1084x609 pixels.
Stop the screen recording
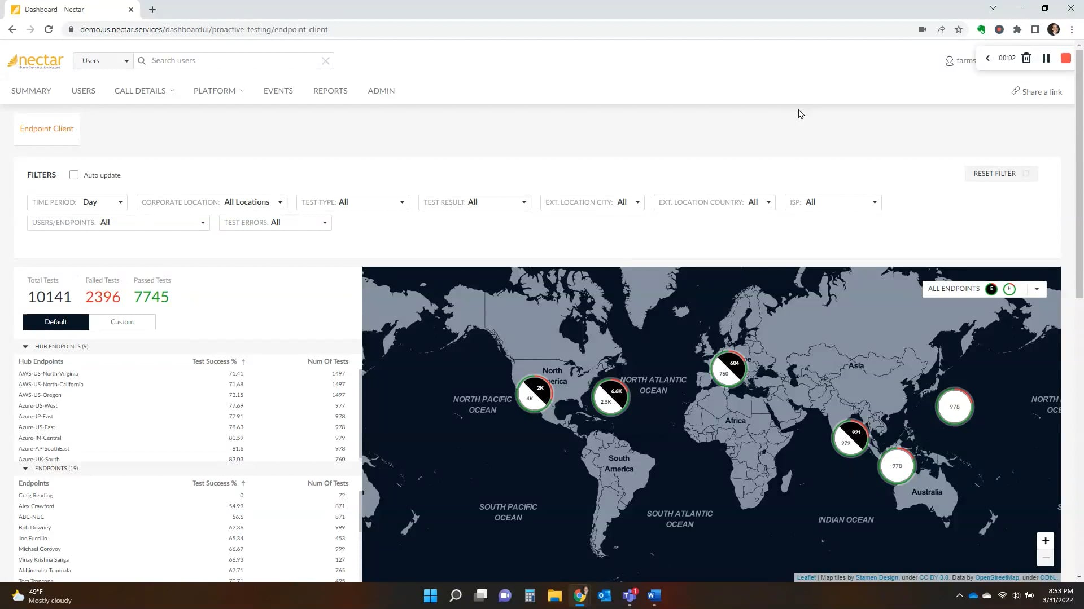click(1066, 58)
